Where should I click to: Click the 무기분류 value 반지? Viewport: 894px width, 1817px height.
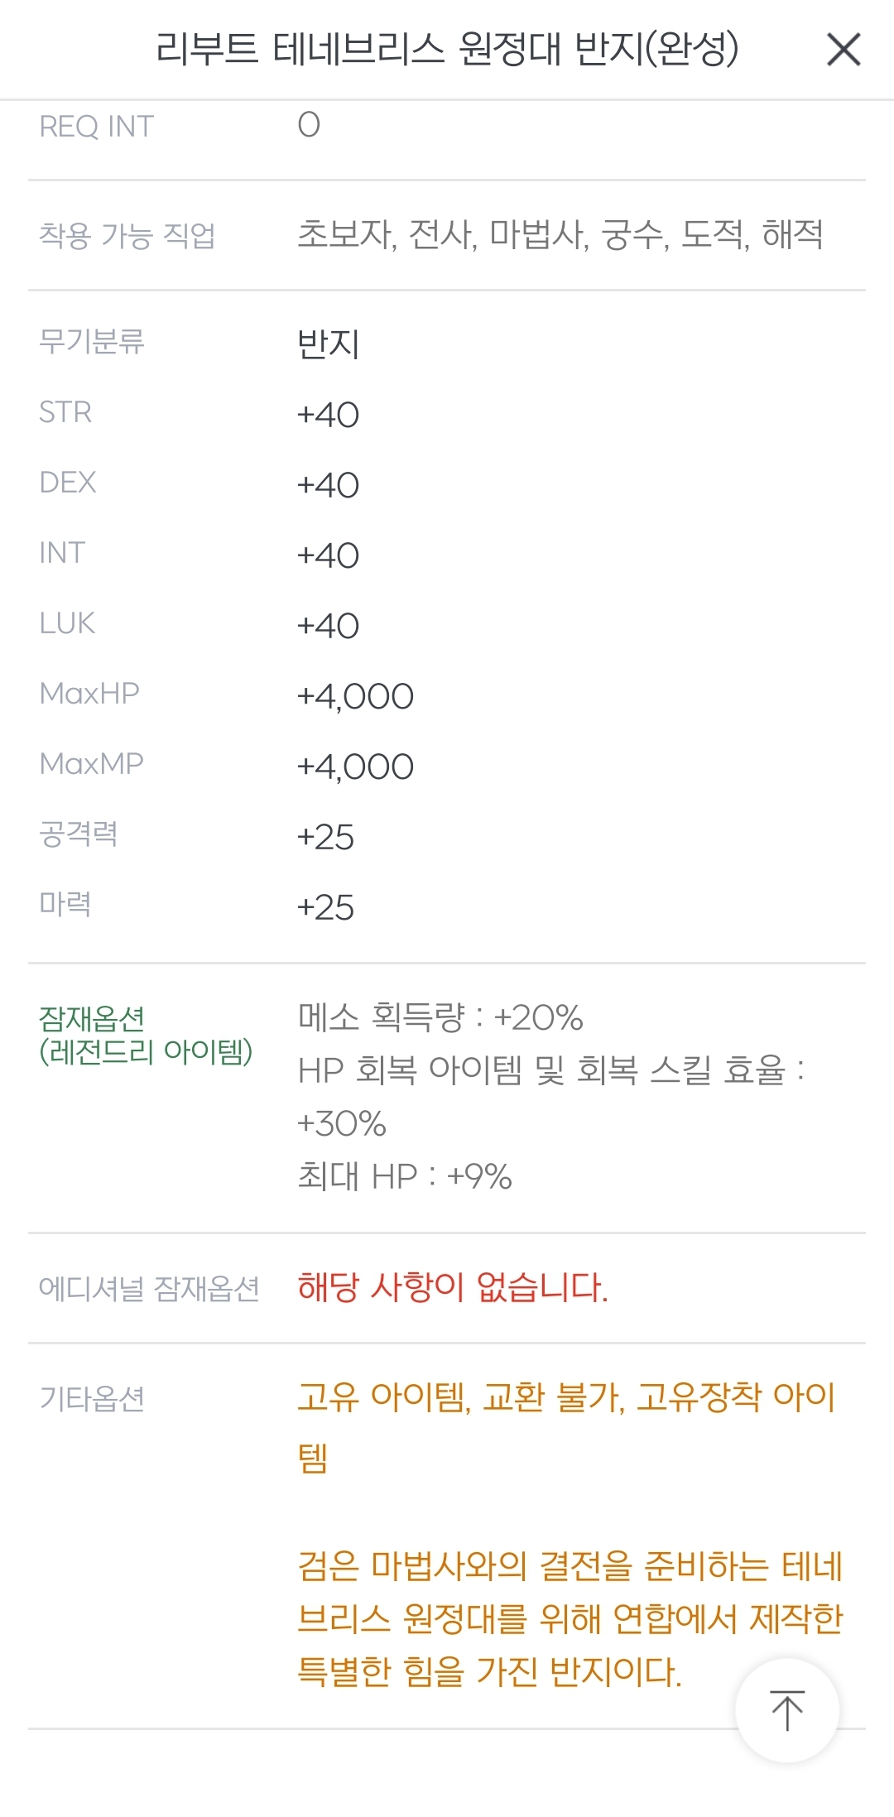coord(329,344)
